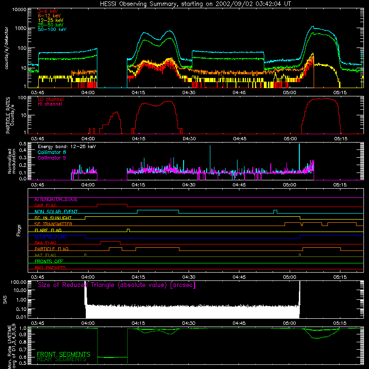Click the 'counts/s/detector' axis title

pyautogui.click(x=6, y=48)
